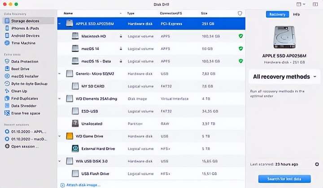The image size is (323, 188).
Task: Sort by Connection/FS column header
Action: click(171, 13)
